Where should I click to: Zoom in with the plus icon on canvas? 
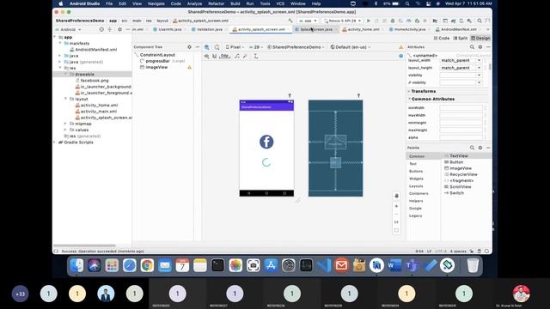pos(396,206)
